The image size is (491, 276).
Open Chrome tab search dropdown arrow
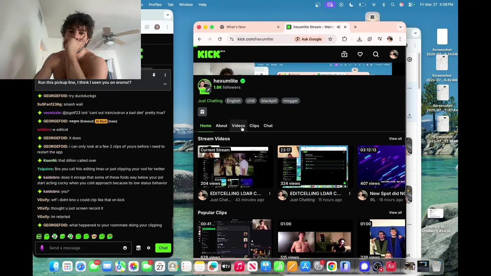(400, 27)
